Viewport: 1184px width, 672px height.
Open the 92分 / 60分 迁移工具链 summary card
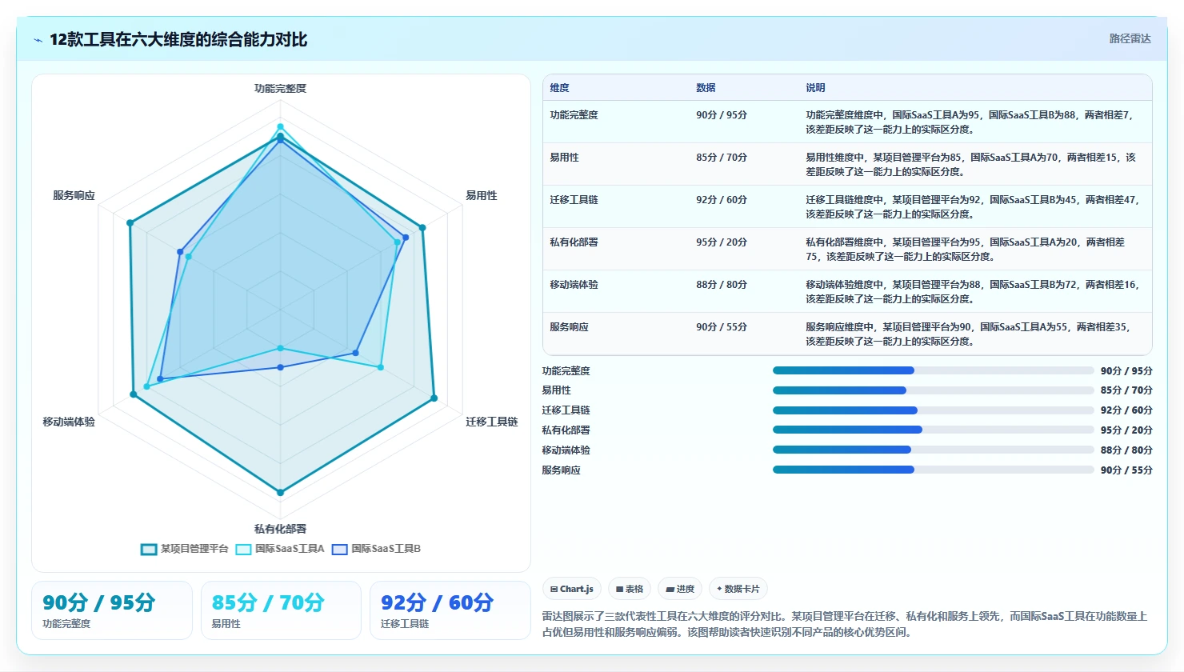450,610
